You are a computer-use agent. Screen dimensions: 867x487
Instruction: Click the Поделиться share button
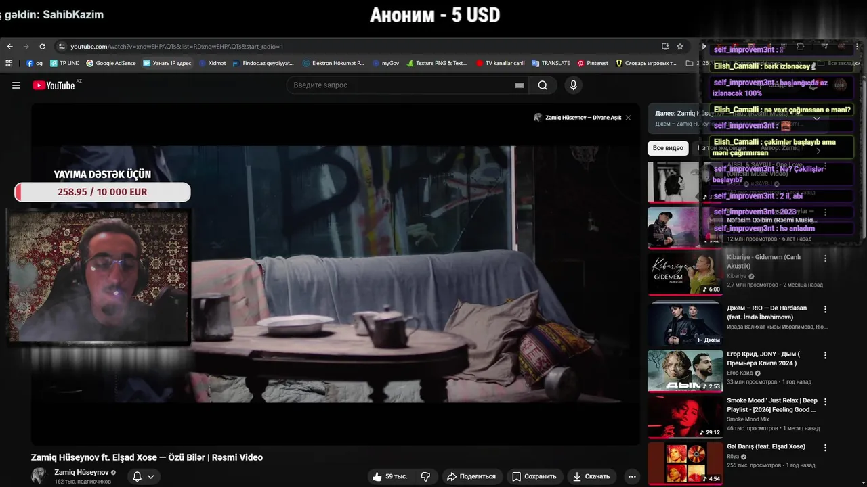[472, 476]
